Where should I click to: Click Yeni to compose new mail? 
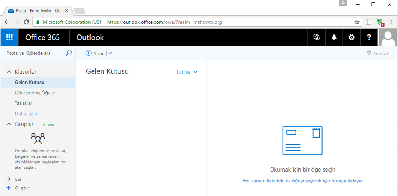98,53
